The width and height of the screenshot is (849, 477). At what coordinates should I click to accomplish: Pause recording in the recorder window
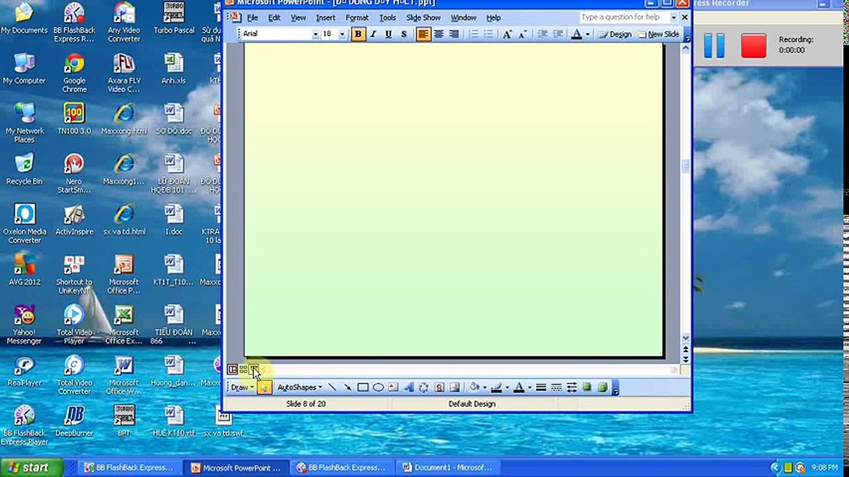tap(714, 46)
